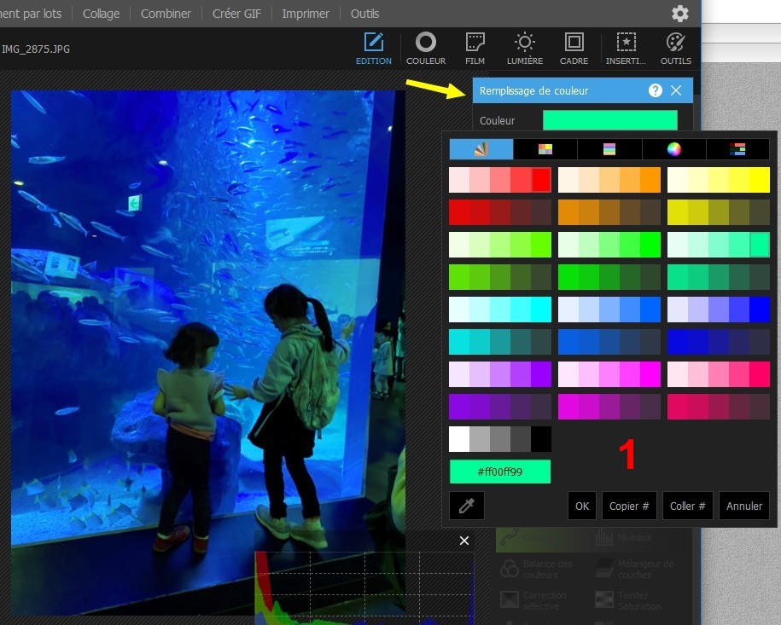
Task: Switch to the FILM toolbar section
Action: (475, 49)
